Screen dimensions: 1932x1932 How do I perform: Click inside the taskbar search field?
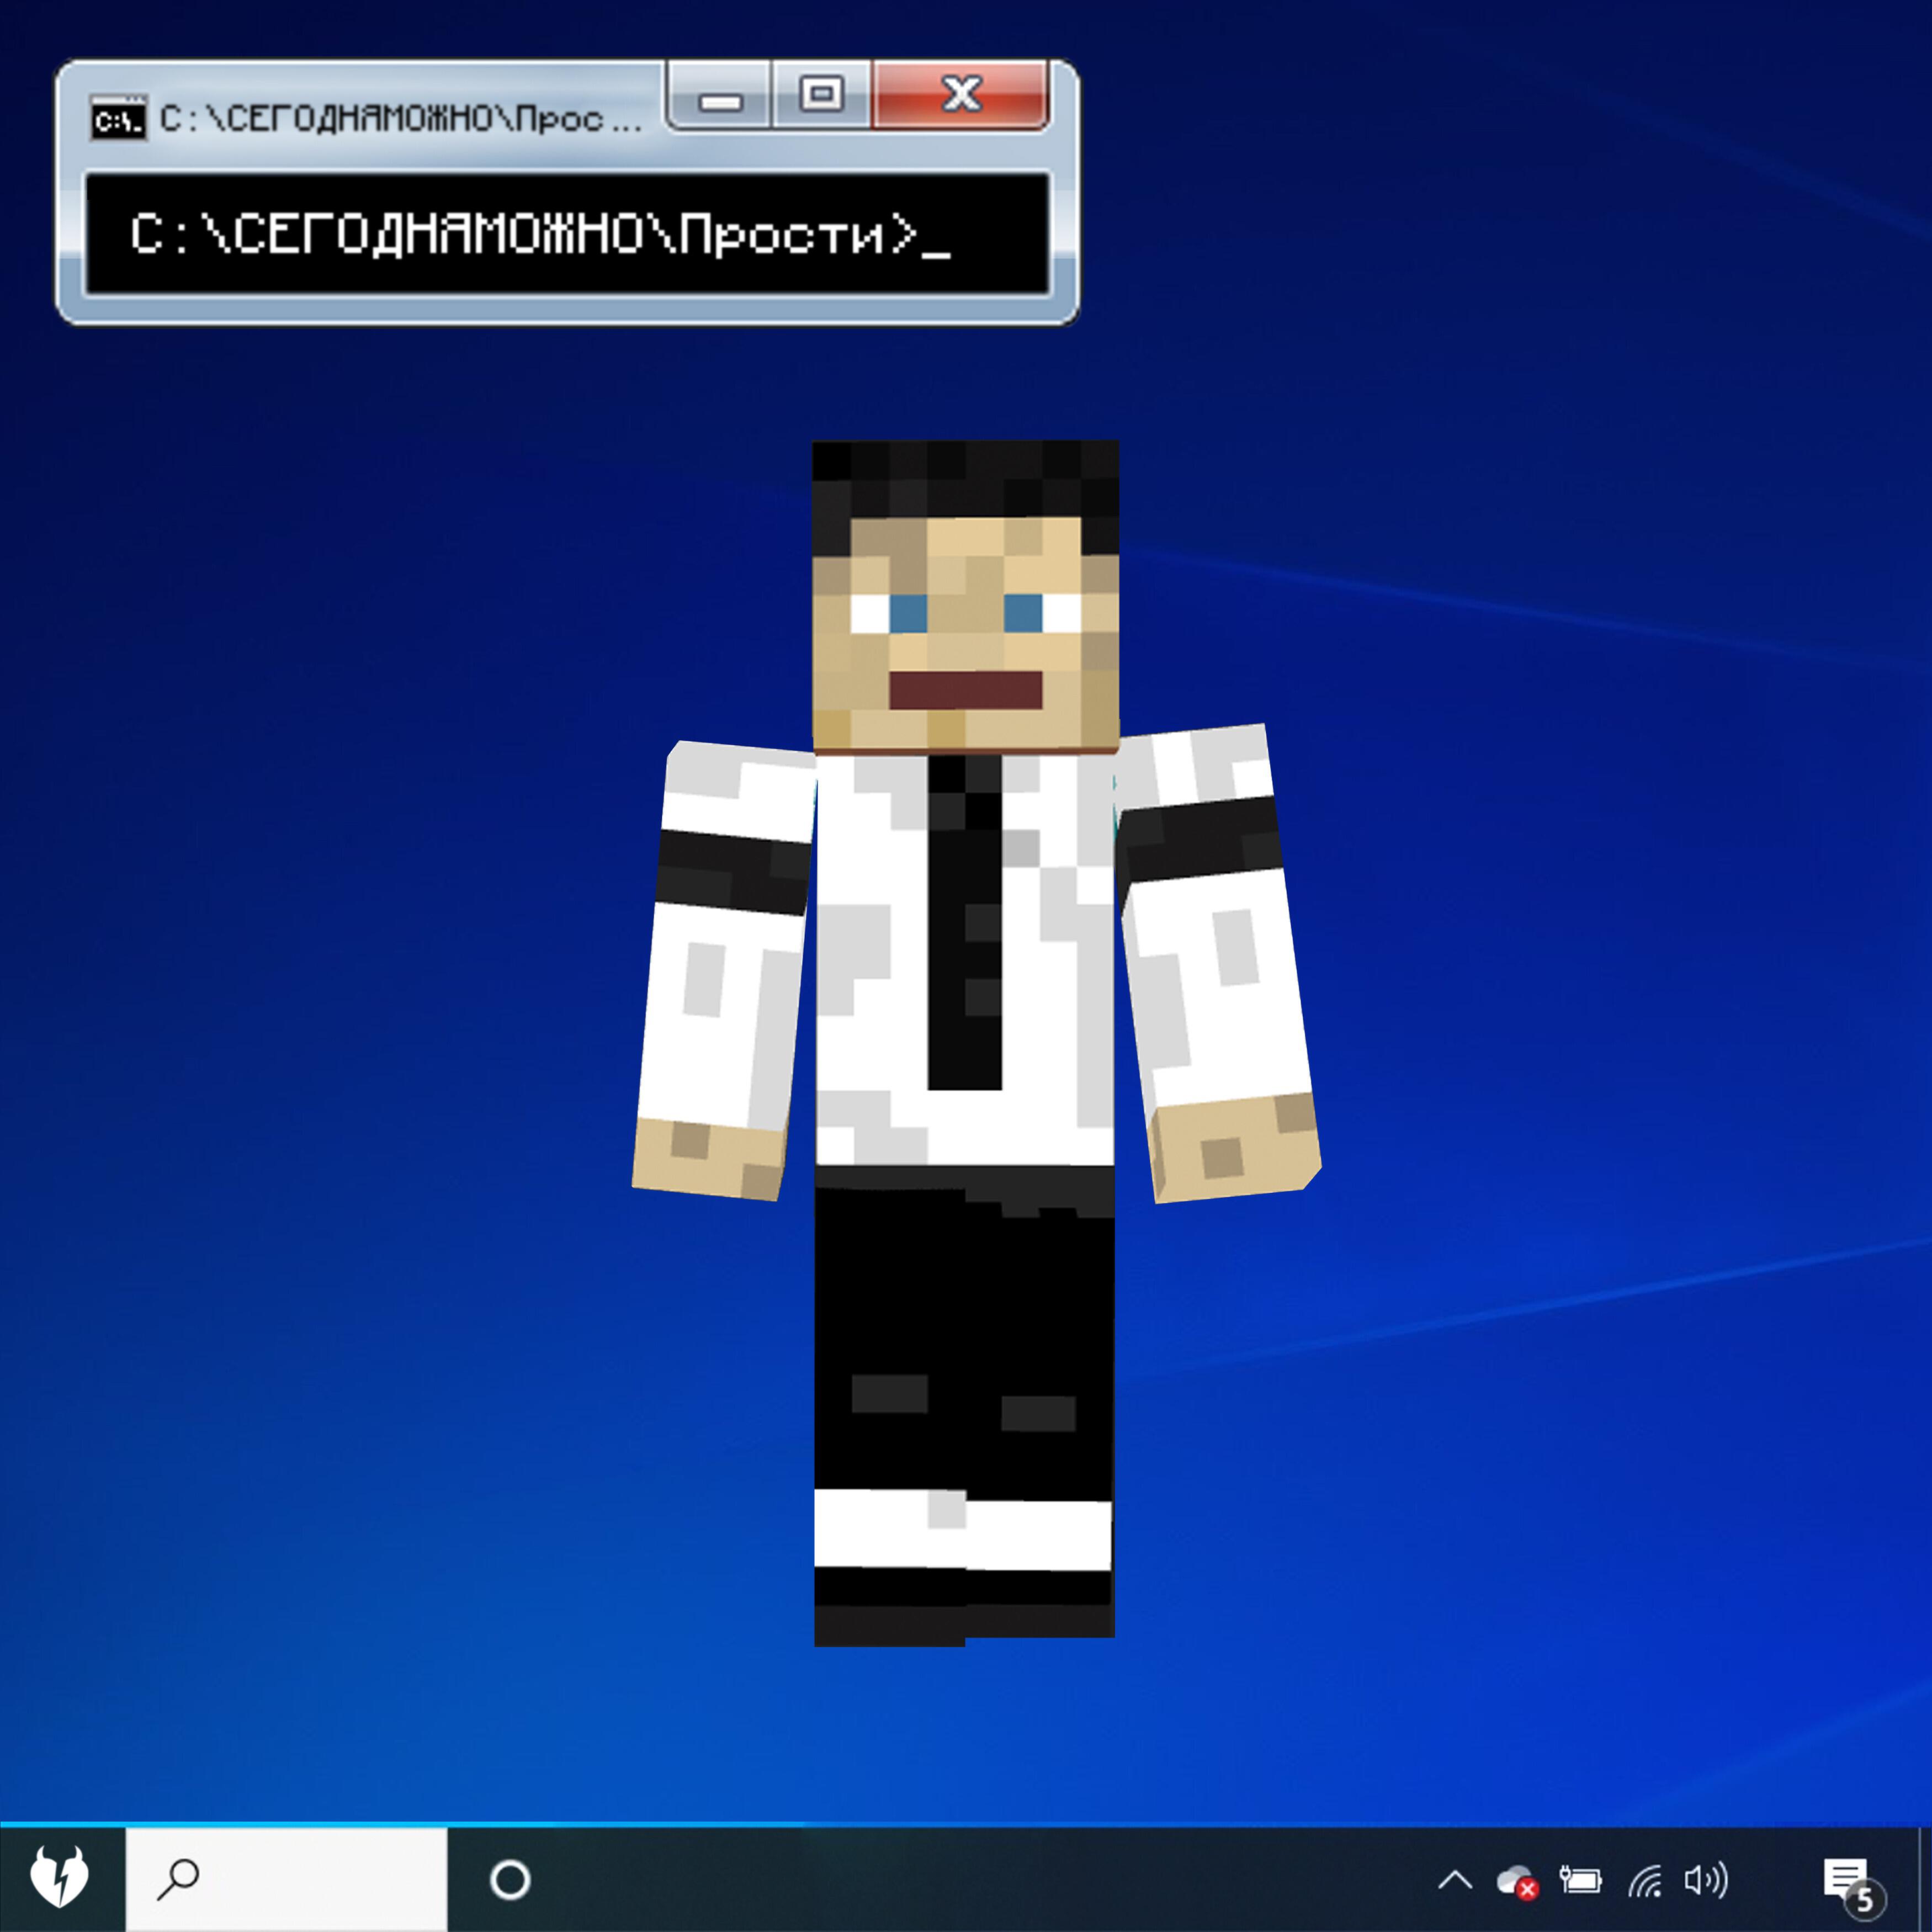pyautogui.click(x=300, y=1880)
